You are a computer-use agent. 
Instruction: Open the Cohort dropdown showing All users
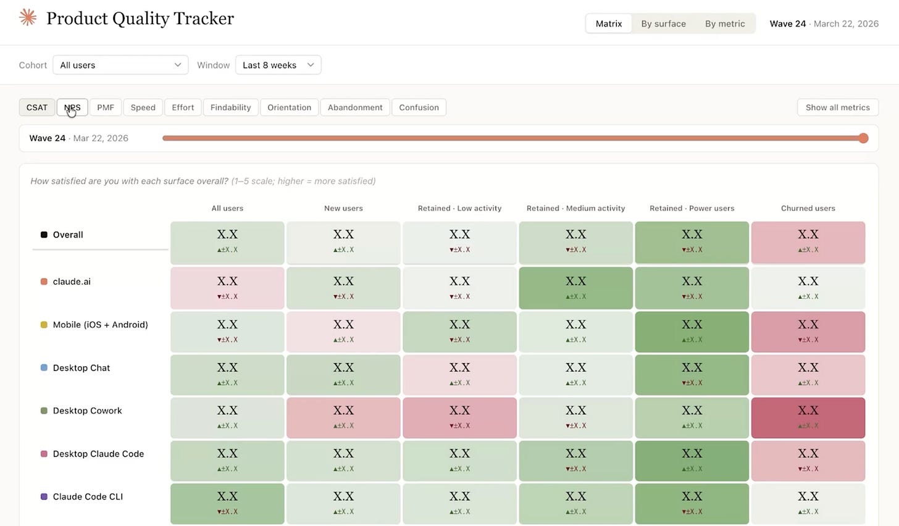tap(120, 65)
